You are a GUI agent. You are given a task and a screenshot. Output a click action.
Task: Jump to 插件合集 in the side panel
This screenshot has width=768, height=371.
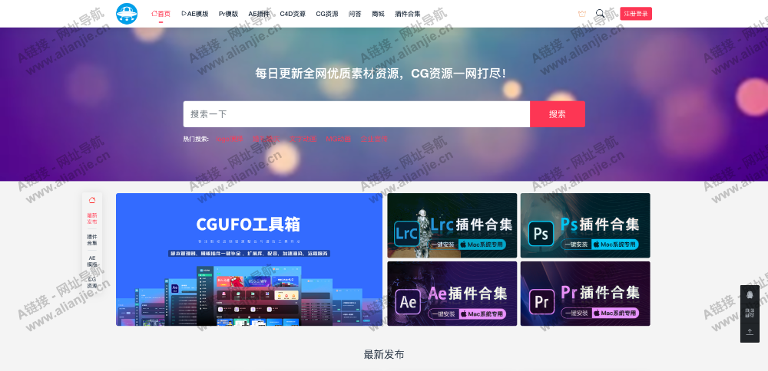click(x=92, y=239)
